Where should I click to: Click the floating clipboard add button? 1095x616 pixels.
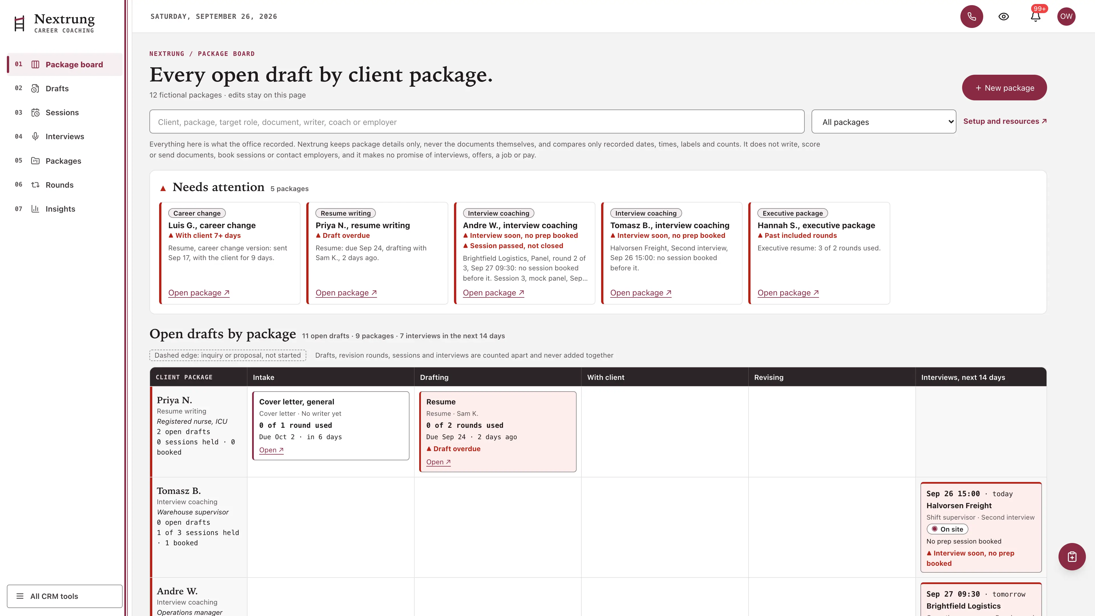pyautogui.click(x=1072, y=556)
